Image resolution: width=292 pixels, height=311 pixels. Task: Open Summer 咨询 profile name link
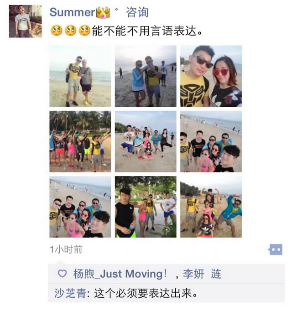tap(99, 12)
